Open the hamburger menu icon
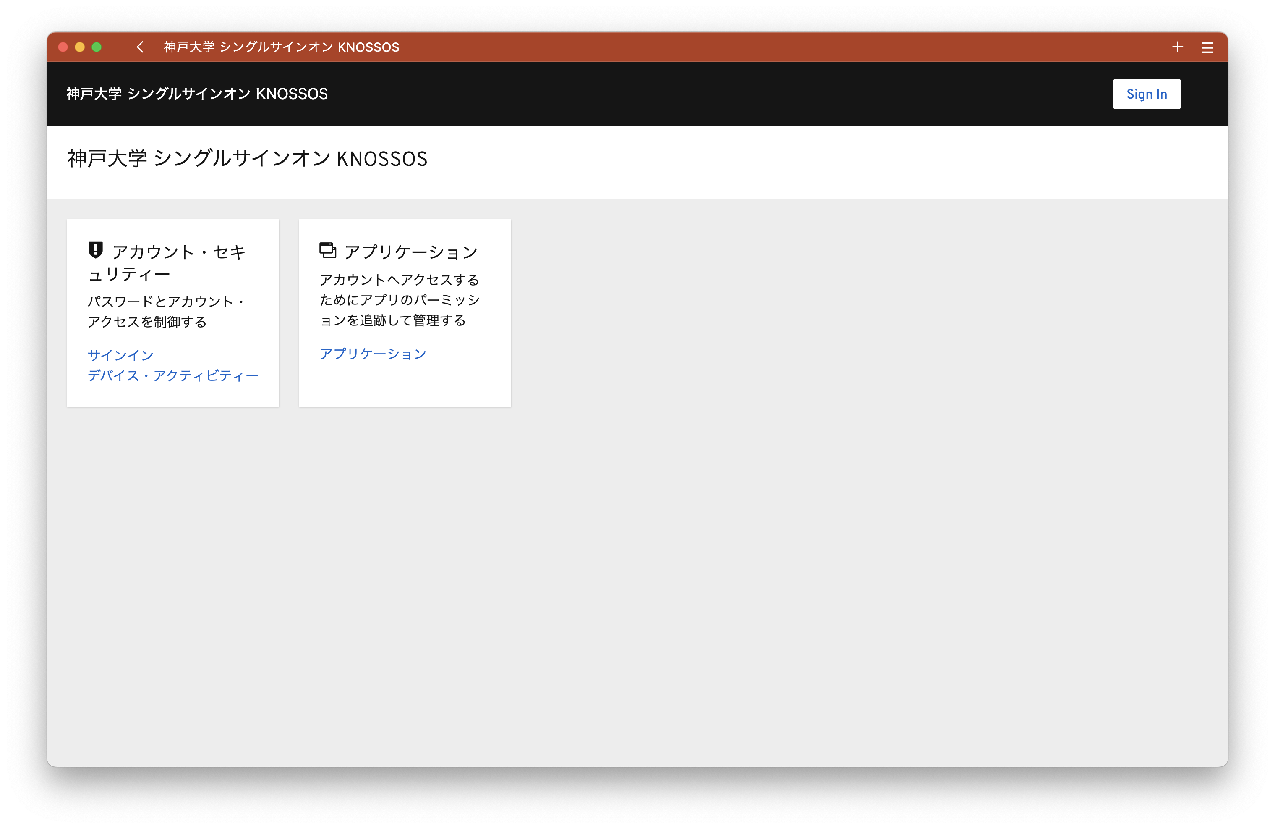Viewport: 1275px width, 829px height. (1207, 48)
